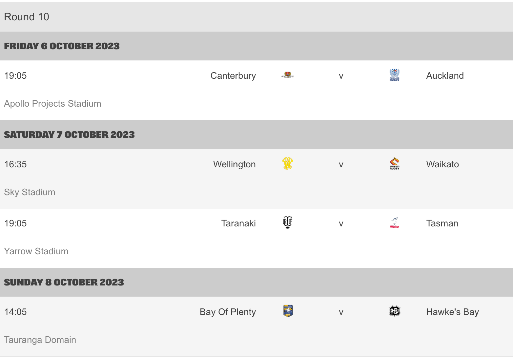Select the Hawke's Bay team name
The width and height of the screenshot is (513, 357).
(x=452, y=312)
